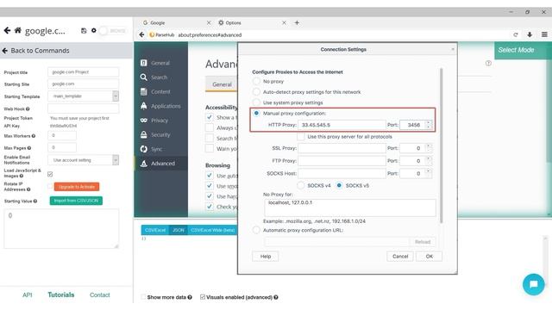Switch to the JSON results tab
This screenshot has width=552, height=310.
(179, 230)
